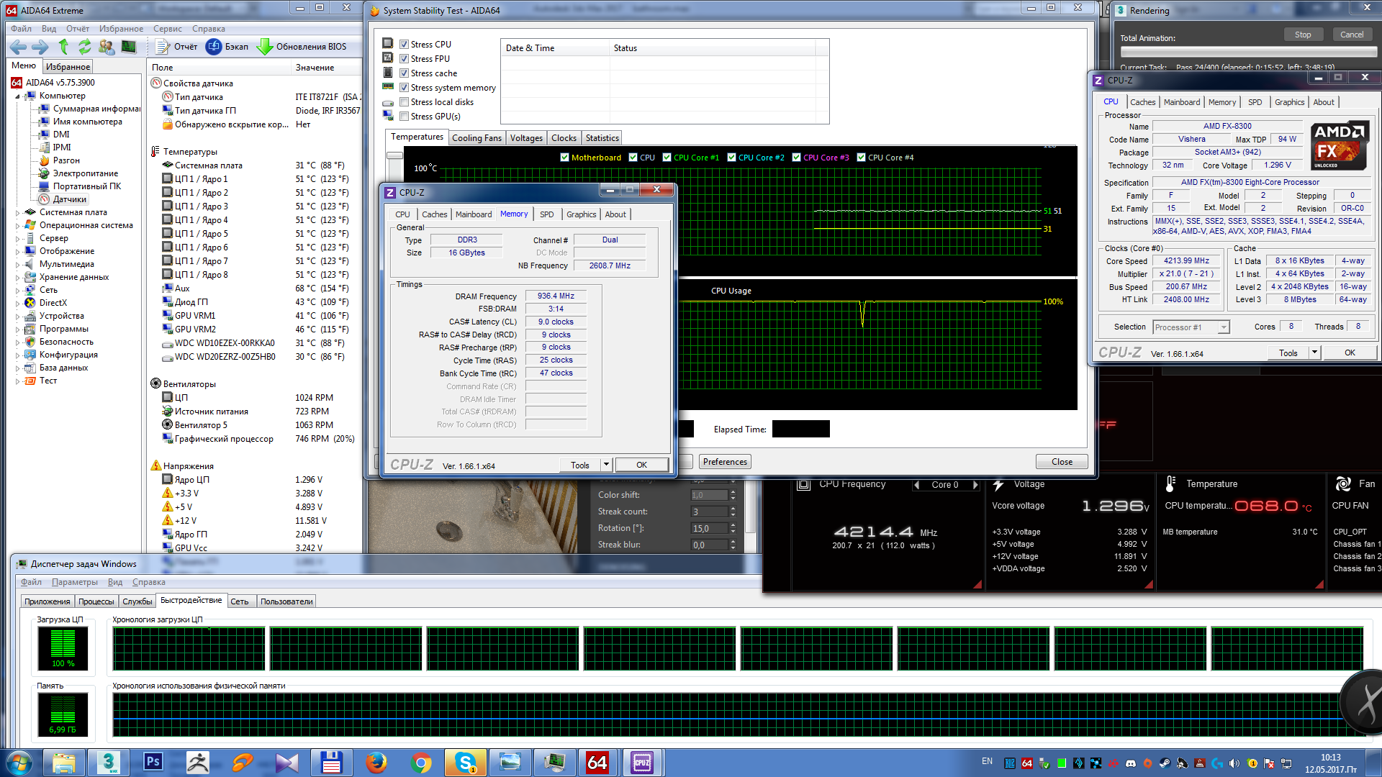The height and width of the screenshot is (777, 1382).
Task: Open the Tools dropdown arrow in CPU-Z Memory window
Action: tap(606, 465)
